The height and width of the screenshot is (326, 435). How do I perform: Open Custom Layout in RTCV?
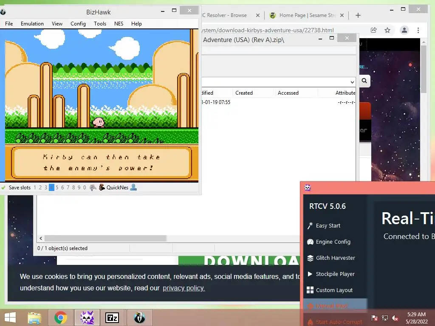coord(334,290)
